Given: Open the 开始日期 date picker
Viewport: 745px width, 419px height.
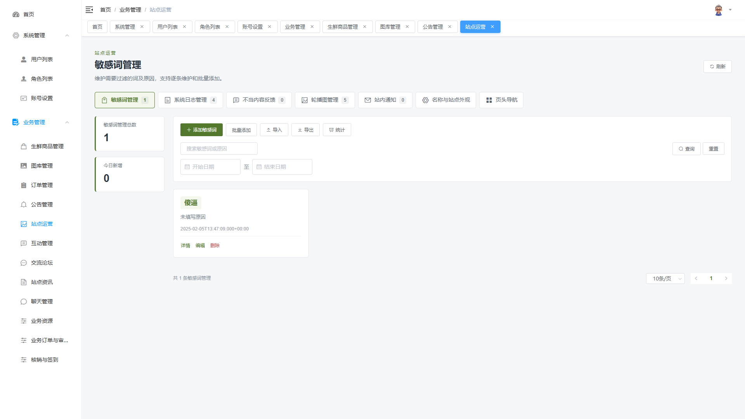Looking at the screenshot, I should pyautogui.click(x=210, y=167).
